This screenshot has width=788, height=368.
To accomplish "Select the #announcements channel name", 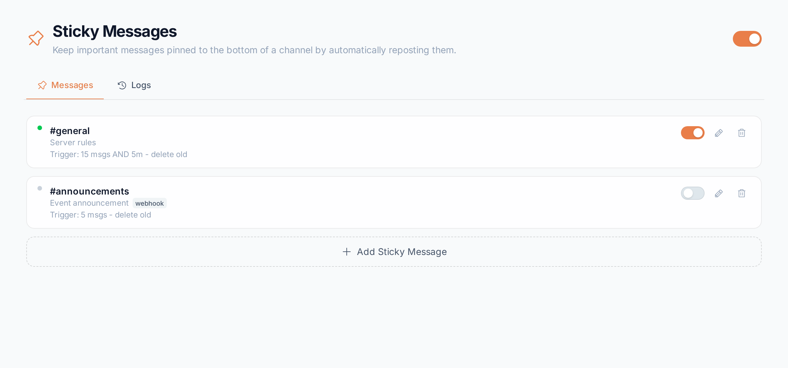I will click(89, 191).
